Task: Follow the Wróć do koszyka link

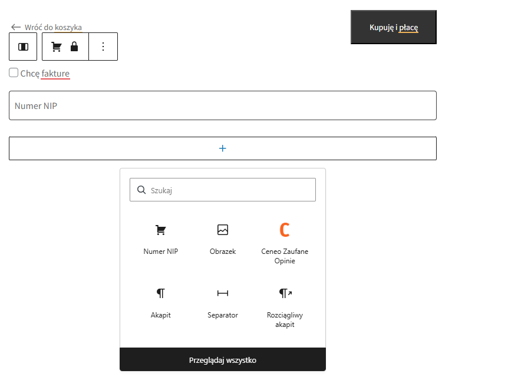Action: coord(53,27)
